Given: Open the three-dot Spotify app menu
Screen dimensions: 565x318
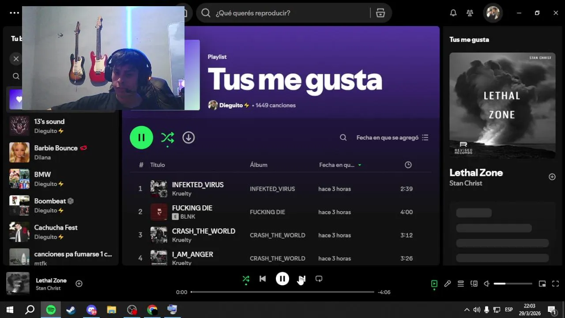Looking at the screenshot, I should pyautogui.click(x=15, y=13).
